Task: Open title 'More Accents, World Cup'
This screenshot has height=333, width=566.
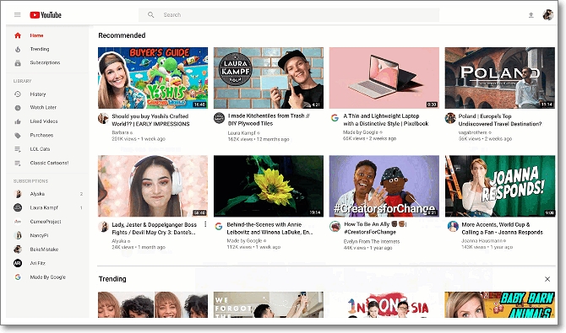Action: (502, 228)
